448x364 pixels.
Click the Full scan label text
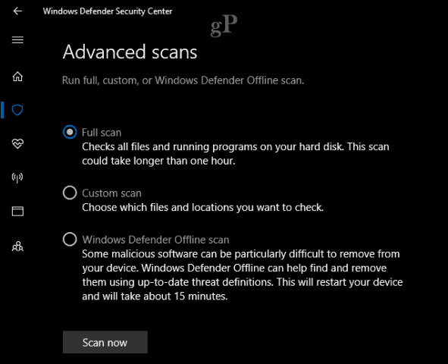click(102, 133)
